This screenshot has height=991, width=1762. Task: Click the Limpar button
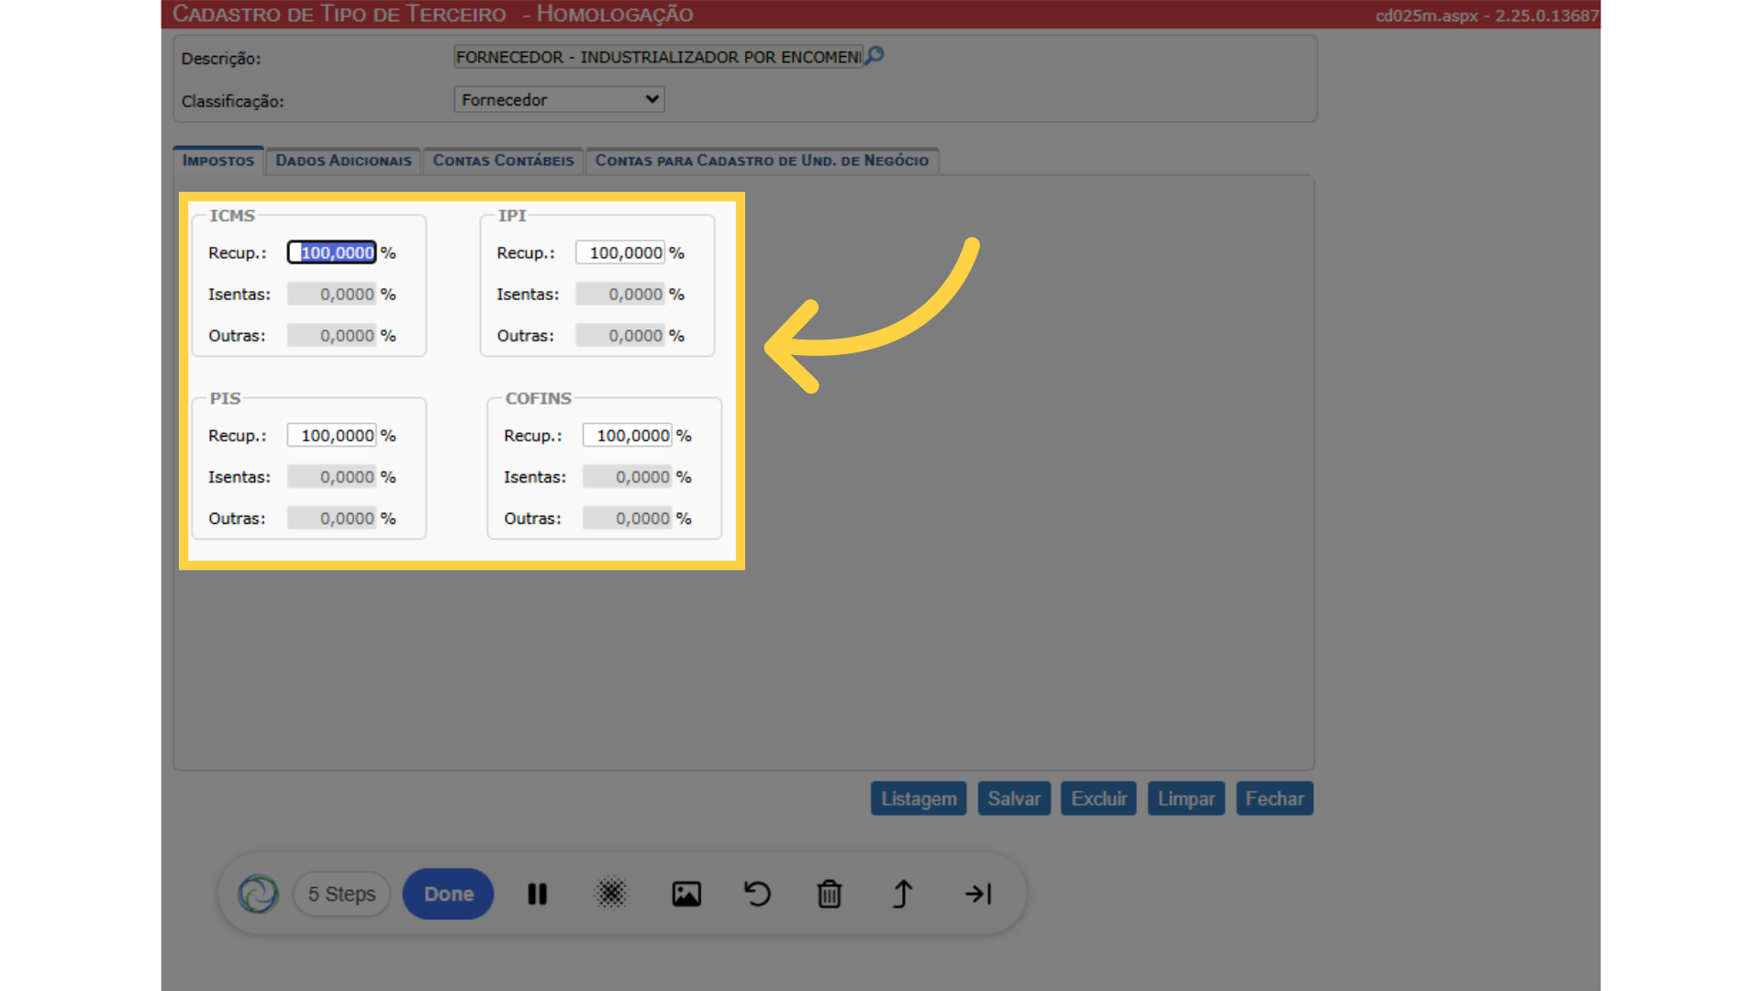coord(1186,798)
